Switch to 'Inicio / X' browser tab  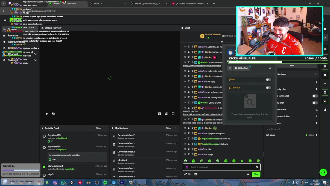(108, 4)
